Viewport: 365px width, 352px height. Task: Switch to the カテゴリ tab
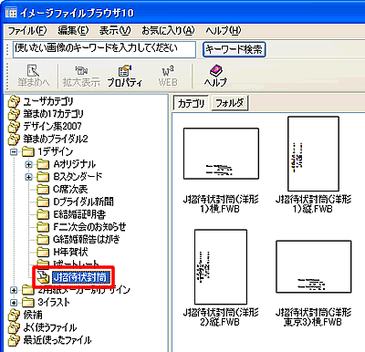click(191, 103)
